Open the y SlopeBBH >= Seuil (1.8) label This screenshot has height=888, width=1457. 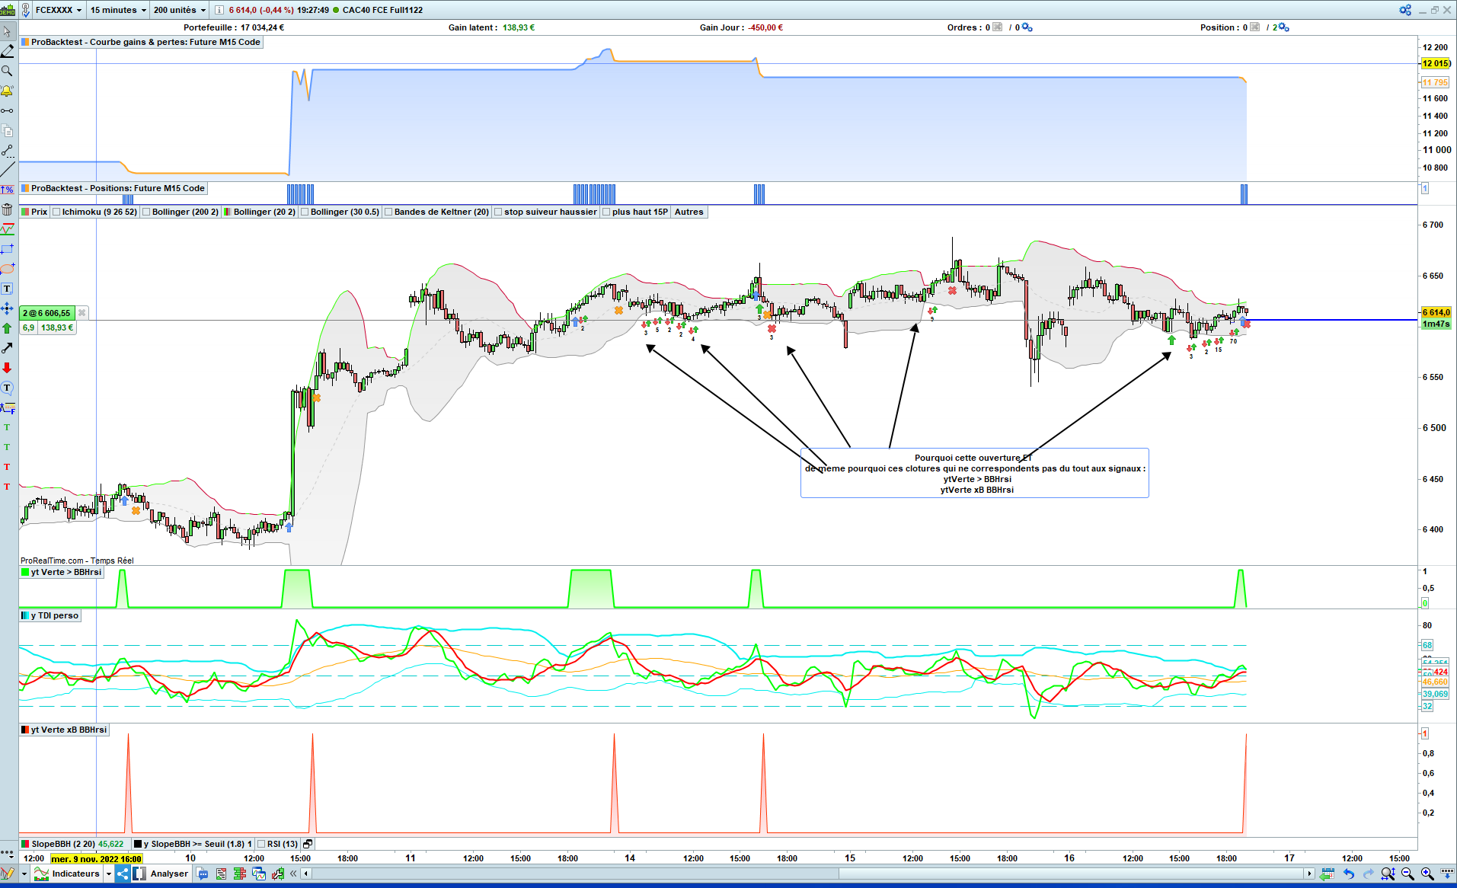tap(193, 844)
